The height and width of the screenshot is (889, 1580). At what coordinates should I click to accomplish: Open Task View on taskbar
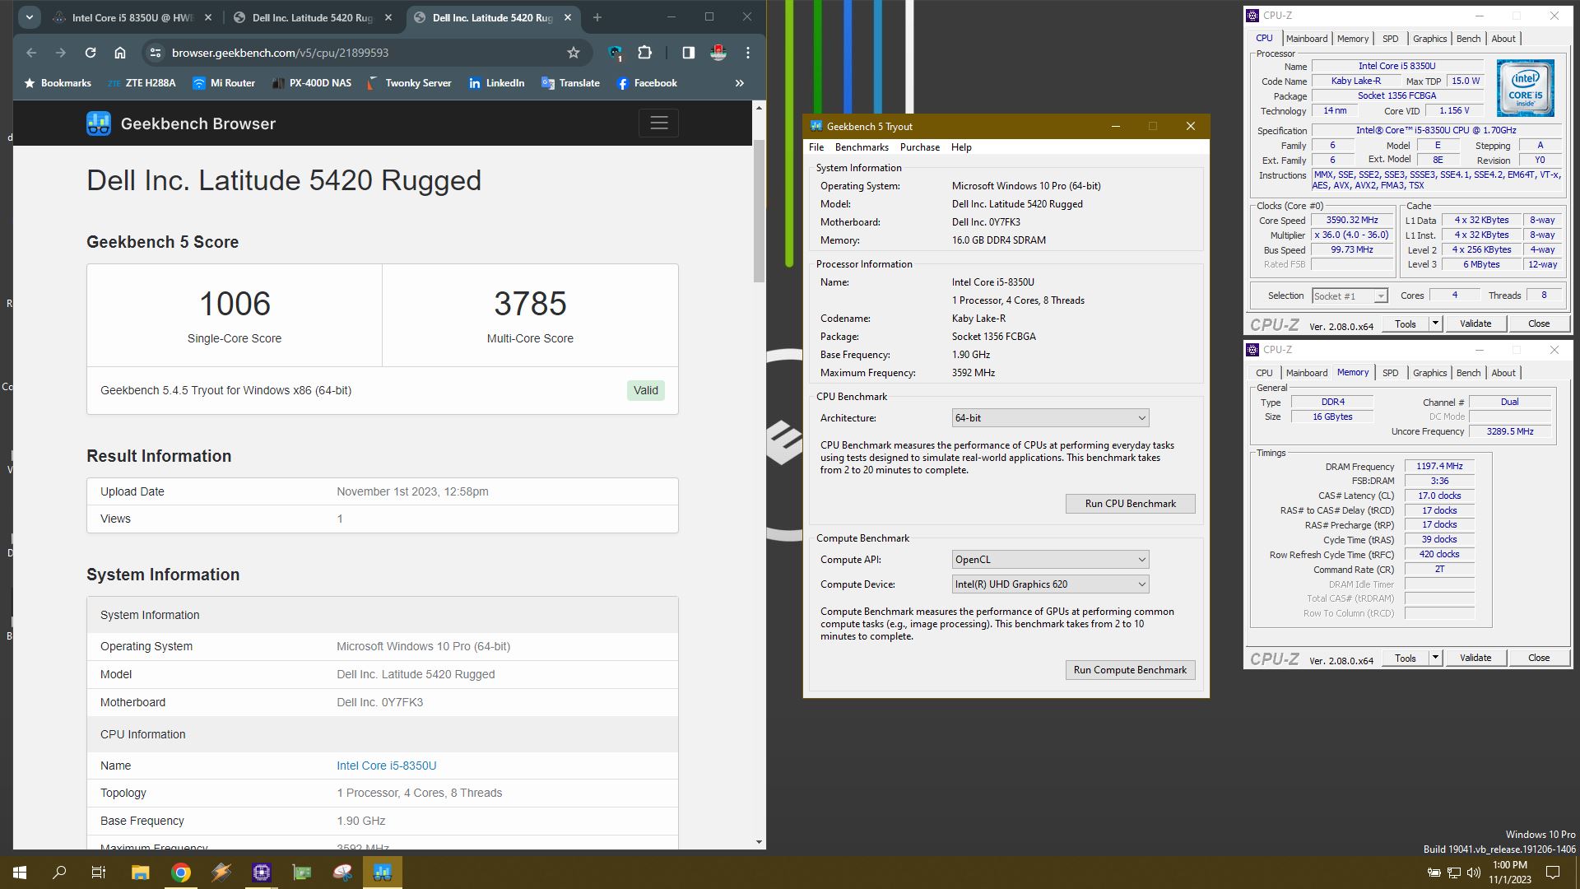tap(99, 873)
